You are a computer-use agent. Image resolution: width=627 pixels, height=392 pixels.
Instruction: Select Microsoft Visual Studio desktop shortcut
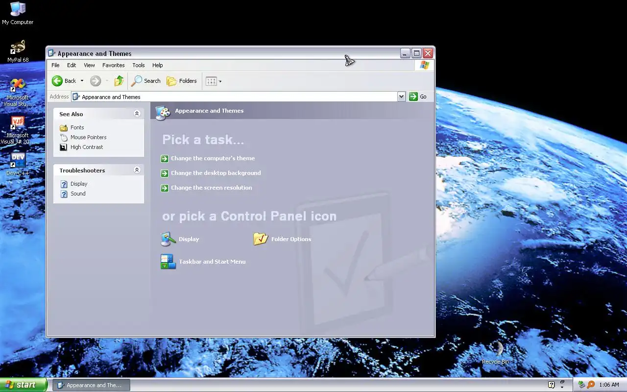pos(18,92)
